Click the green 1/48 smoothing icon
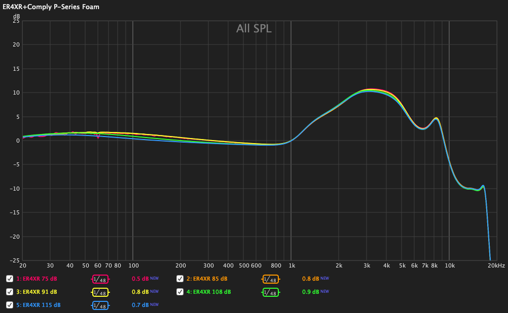 coord(270,292)
